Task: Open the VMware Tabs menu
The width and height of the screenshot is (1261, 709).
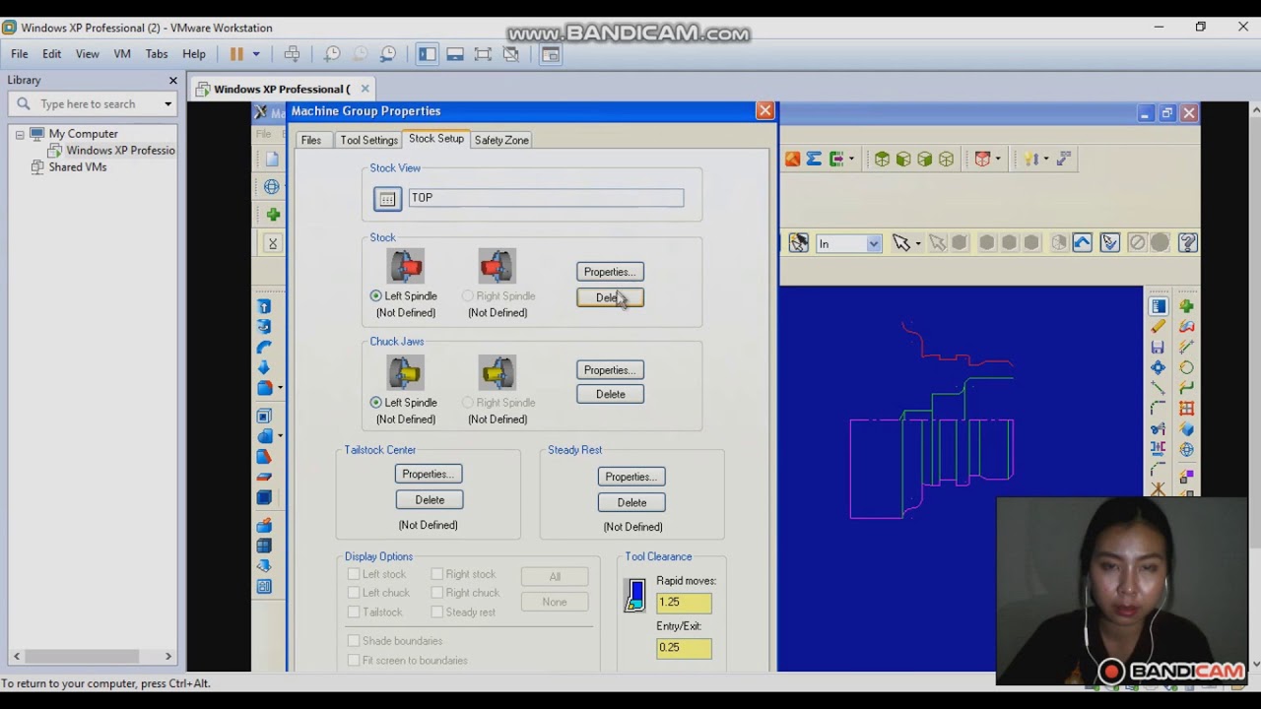Action: [157, 54]
